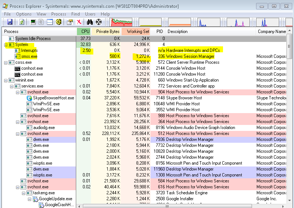Click the Save toolbar icon

[10, 22]
